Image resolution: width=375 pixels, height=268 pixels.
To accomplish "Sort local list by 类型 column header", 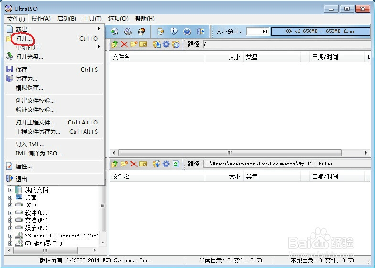I will coord(272,176).
